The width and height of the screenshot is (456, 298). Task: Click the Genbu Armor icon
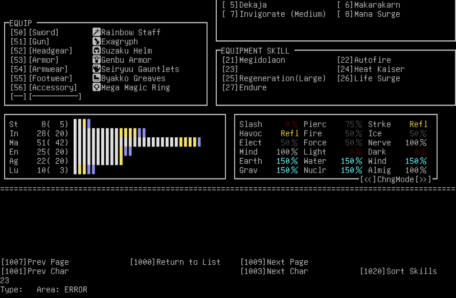[97, 60]
